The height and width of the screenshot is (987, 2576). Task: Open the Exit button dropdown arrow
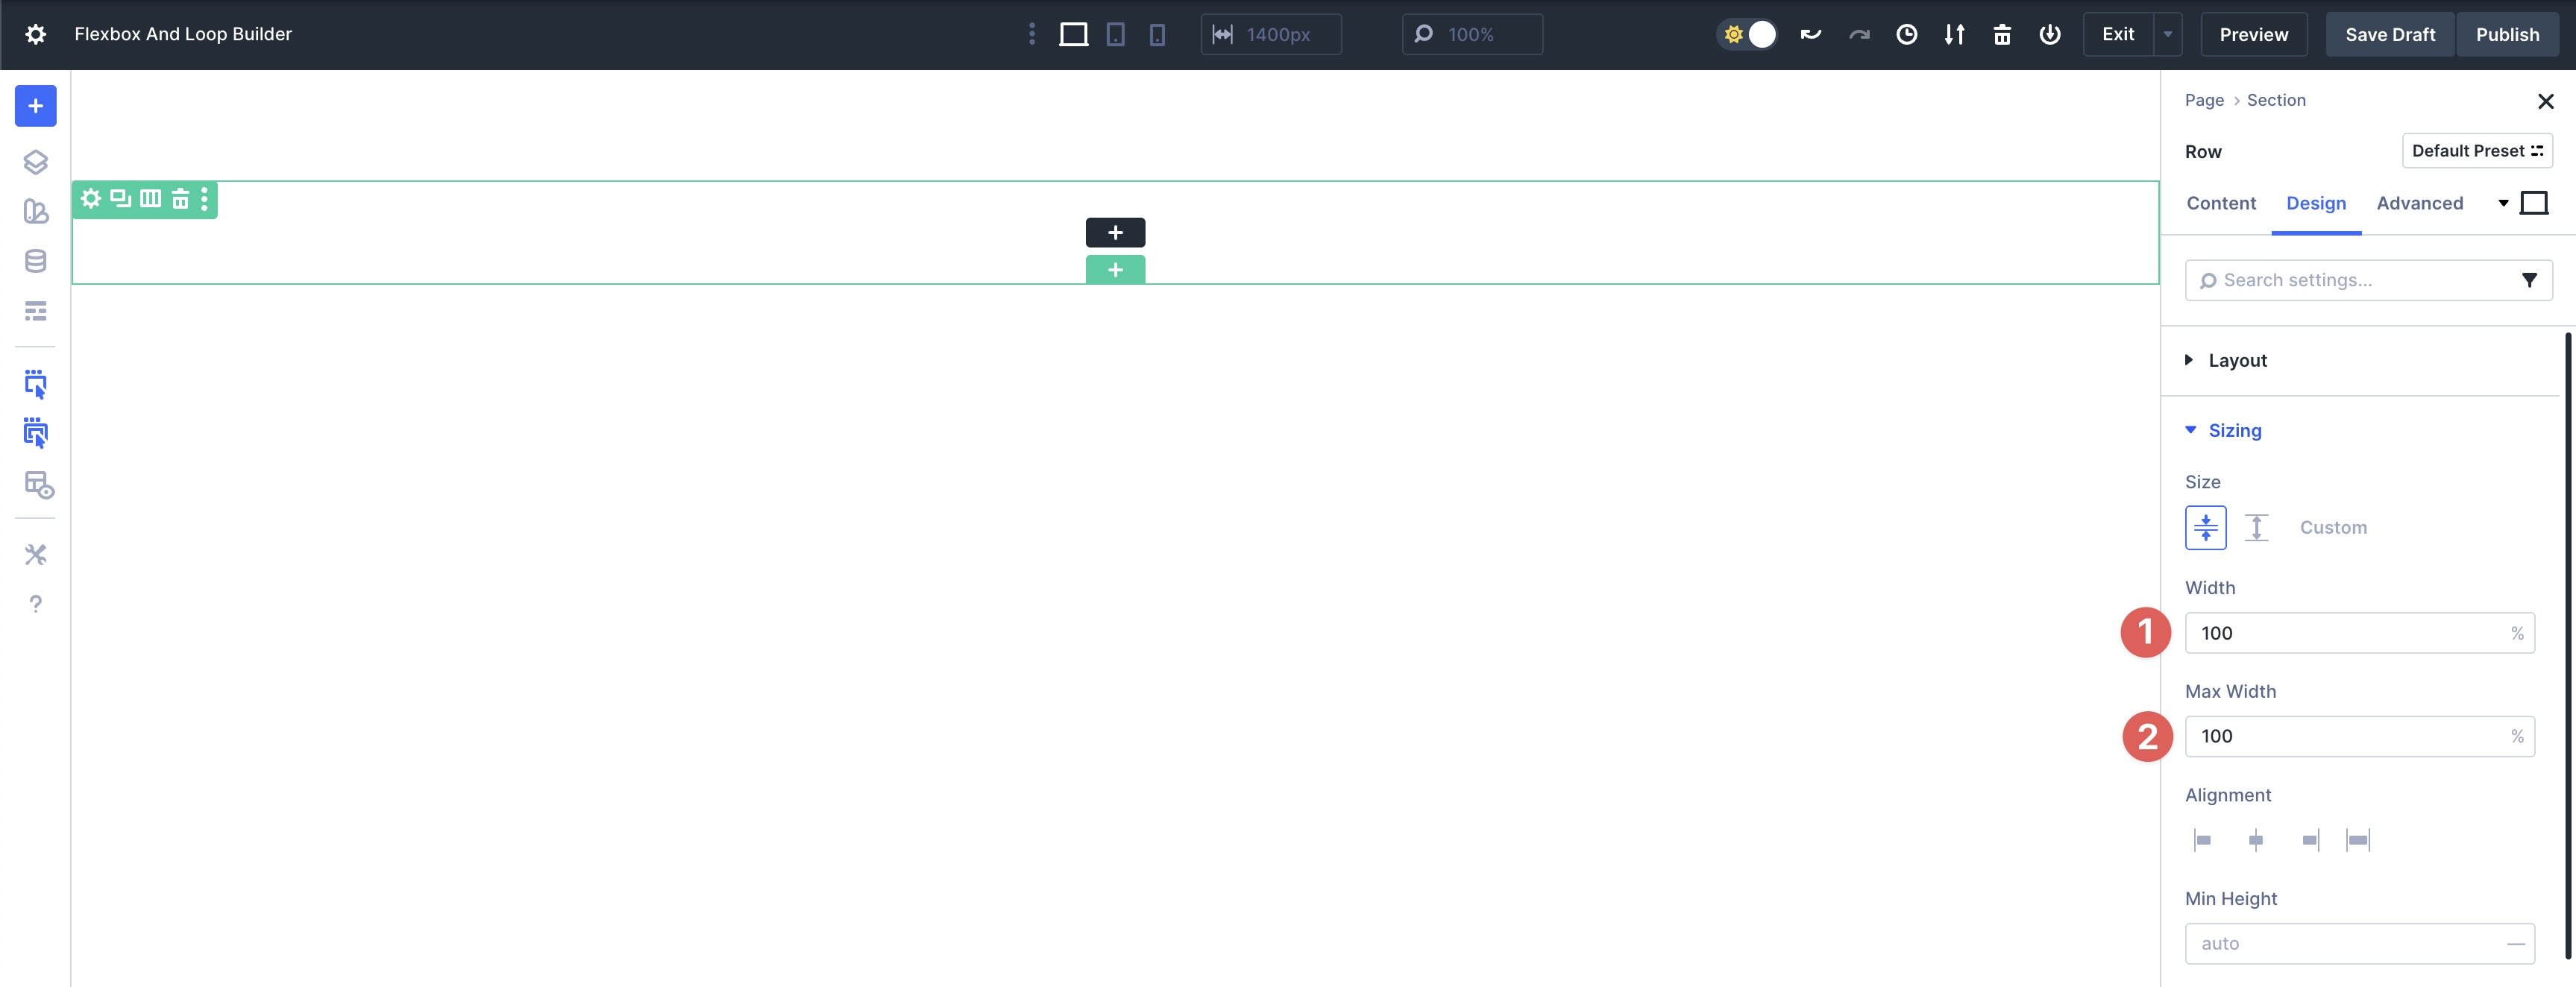pyautogui.click(x=2167, y=34)
